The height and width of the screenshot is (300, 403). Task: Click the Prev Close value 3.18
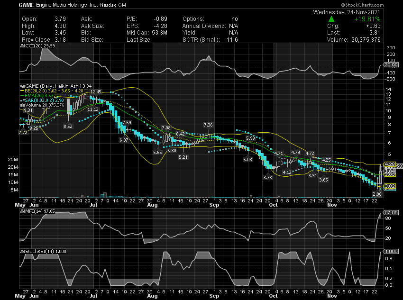tap(60, 39)
